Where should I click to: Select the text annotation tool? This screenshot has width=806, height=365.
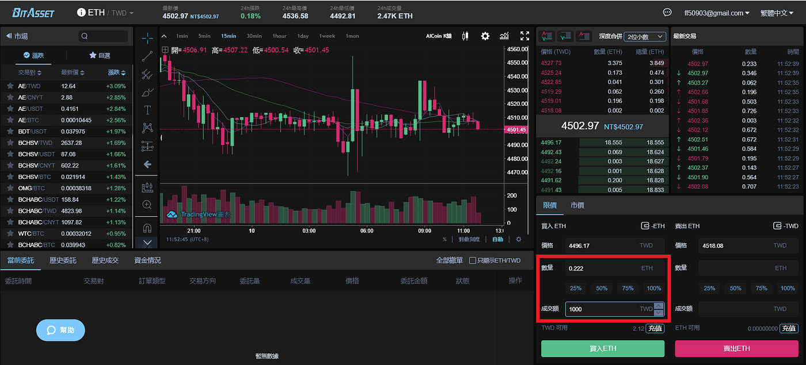tap(147, 110)
